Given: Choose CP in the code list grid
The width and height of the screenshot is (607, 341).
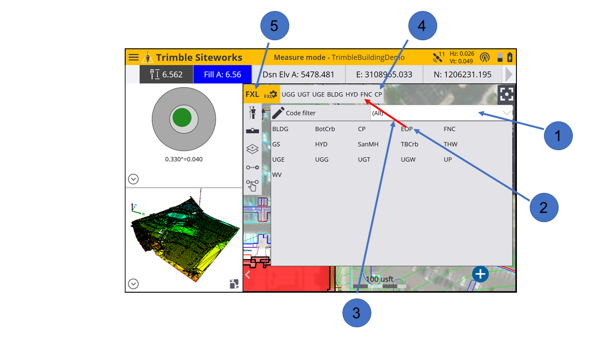Looking at the screenshot, I should tap(362, 129).
